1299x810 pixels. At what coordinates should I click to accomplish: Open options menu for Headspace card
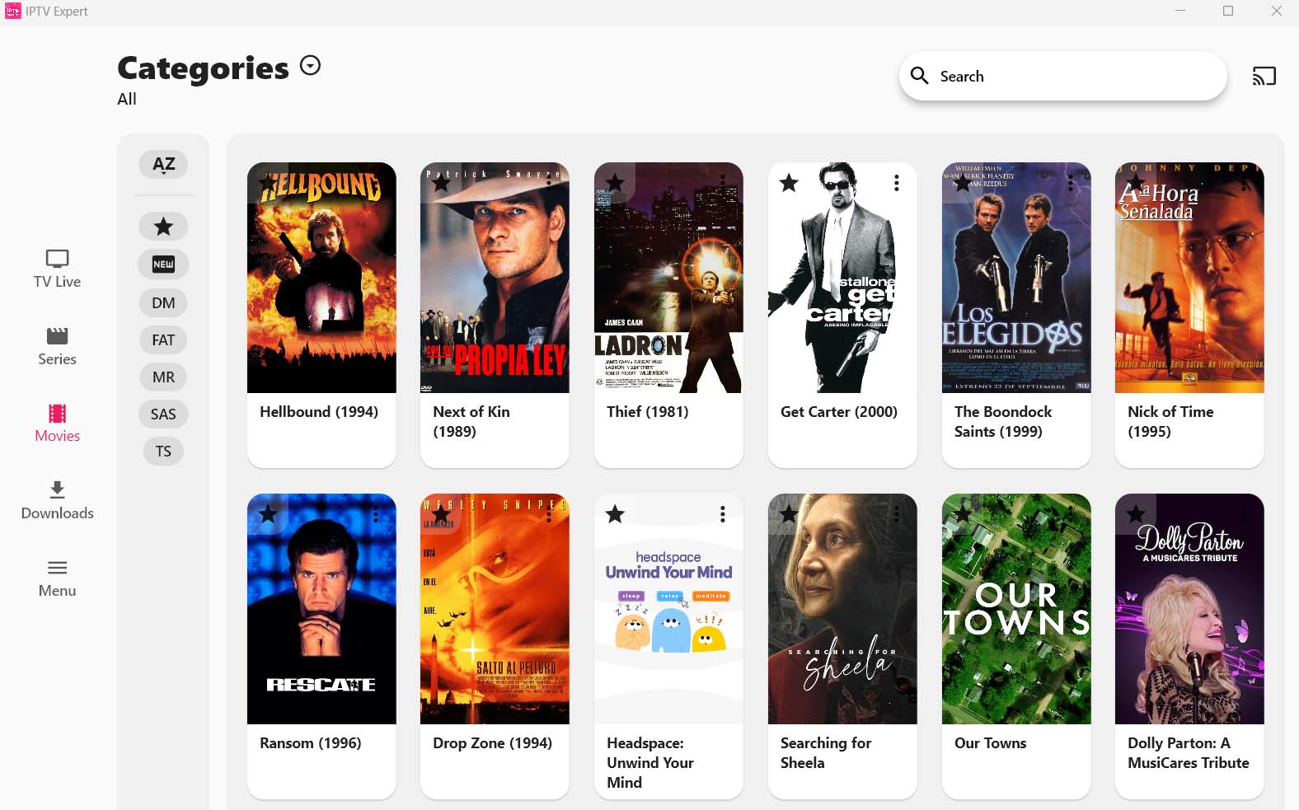tap(722, 514)
